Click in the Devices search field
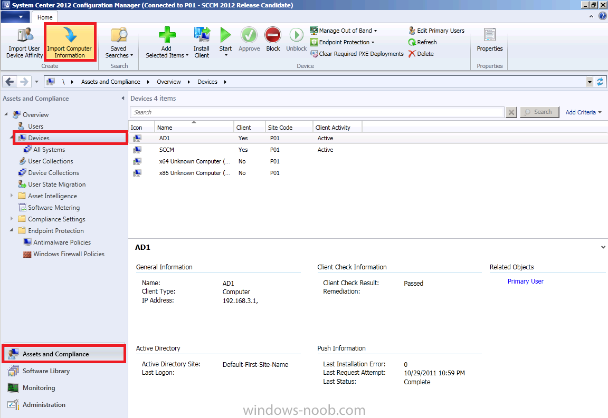 tap(317, 112)
